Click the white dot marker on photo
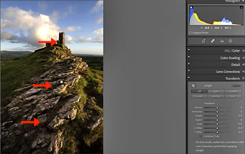Viewport: 245px width, 154px height. (x=62, y=82)
